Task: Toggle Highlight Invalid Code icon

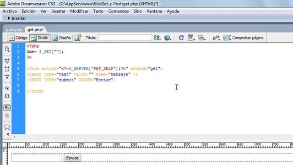Action: [x=7, y=115]
